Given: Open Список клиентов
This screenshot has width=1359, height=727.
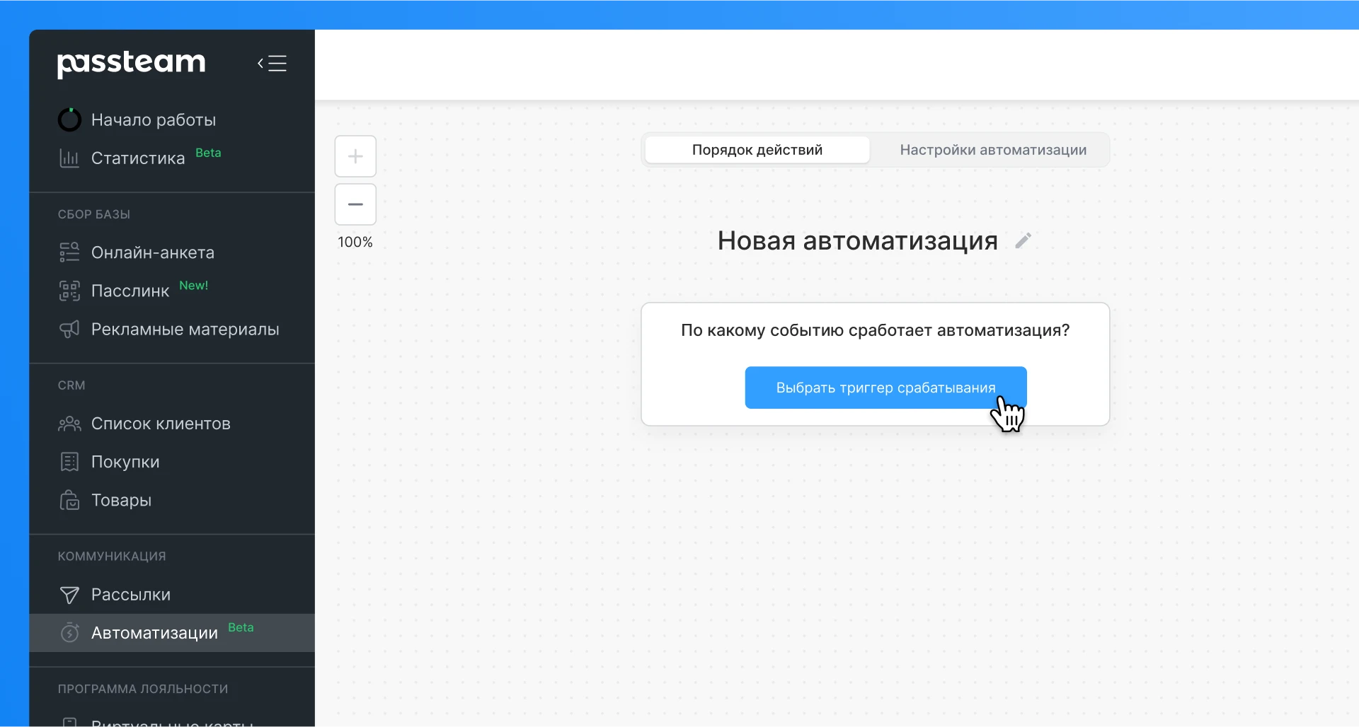Looking at the screenshot, I should [x=161, y=424].
